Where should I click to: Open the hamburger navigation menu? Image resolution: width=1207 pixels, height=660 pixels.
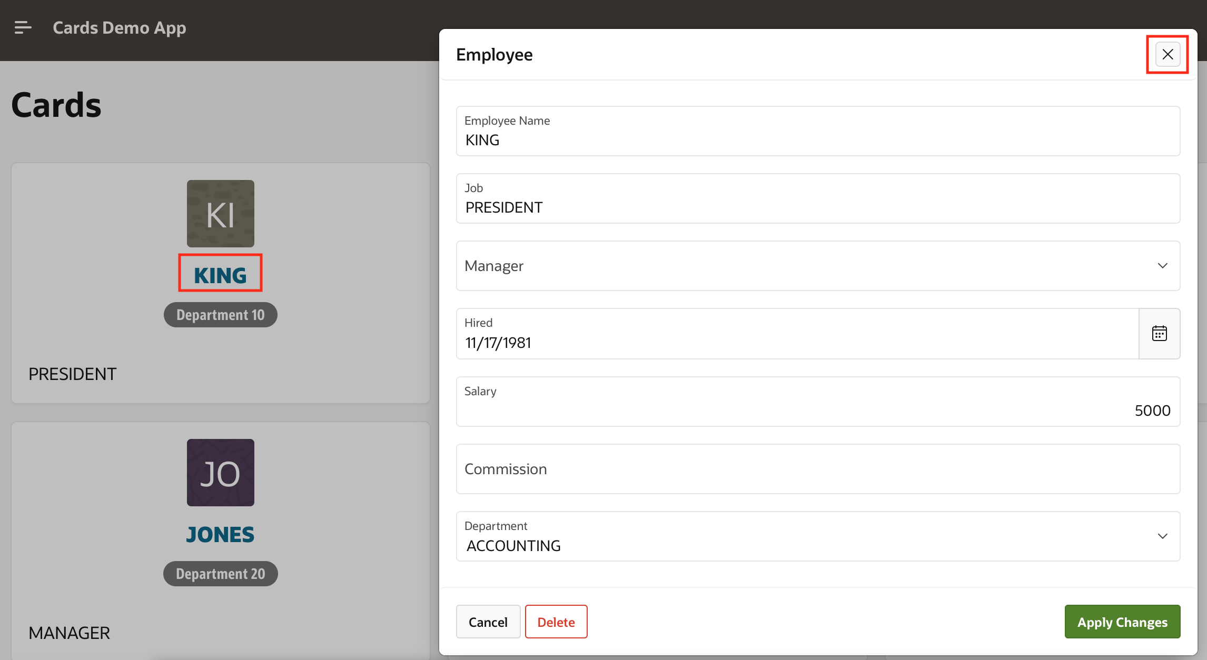point(23,27)
